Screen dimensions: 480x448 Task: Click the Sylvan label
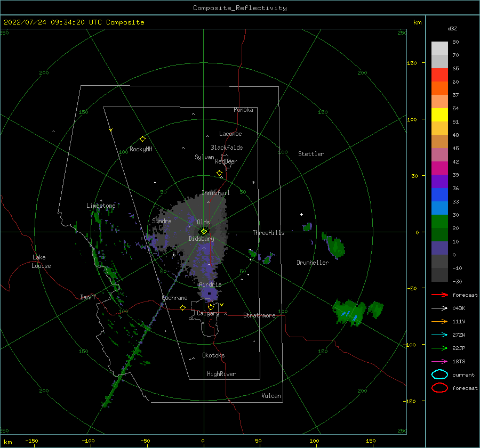click(x=204, y=157)
